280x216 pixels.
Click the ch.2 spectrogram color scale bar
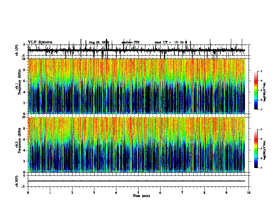point(256,149)
